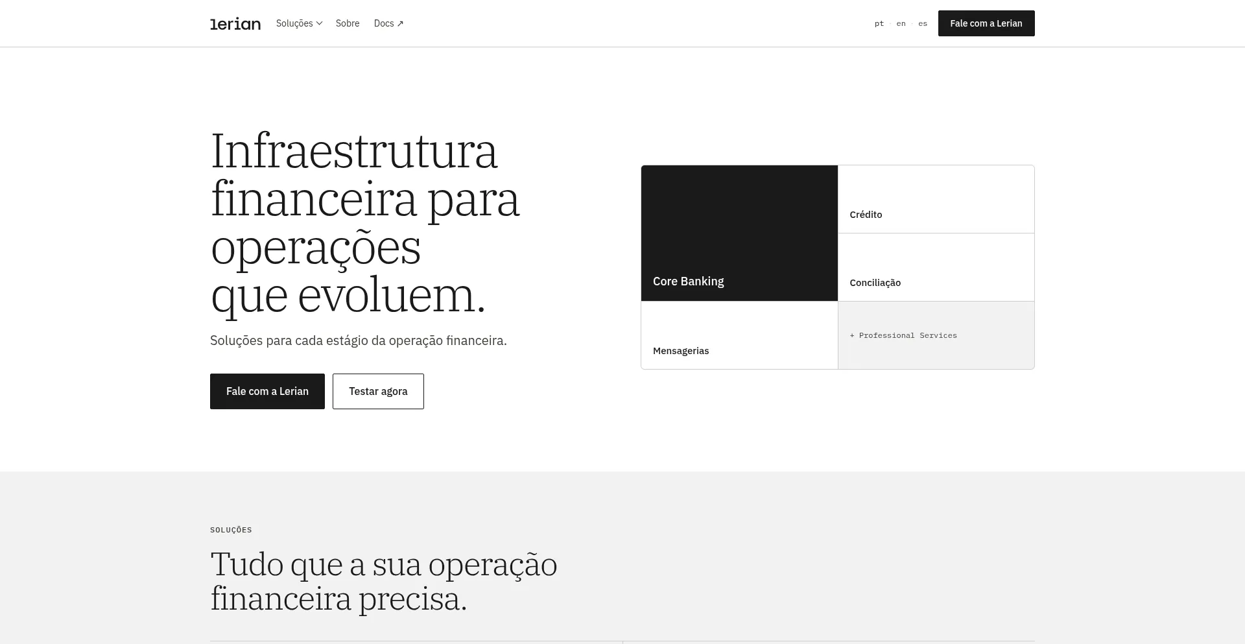Expand the Soluções dropdown menu
Screen dimensions: 1245x644
299,23
